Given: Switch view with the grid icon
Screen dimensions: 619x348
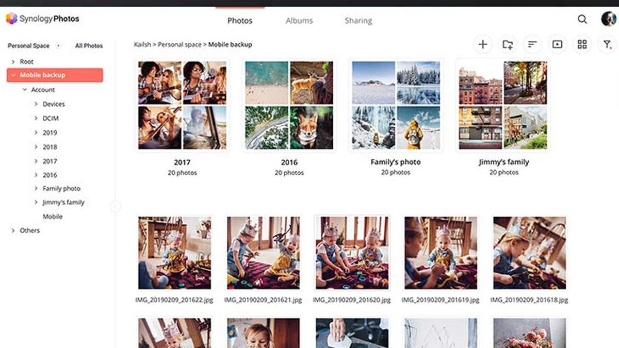Looking at the screenshot, I should [582, 45].
